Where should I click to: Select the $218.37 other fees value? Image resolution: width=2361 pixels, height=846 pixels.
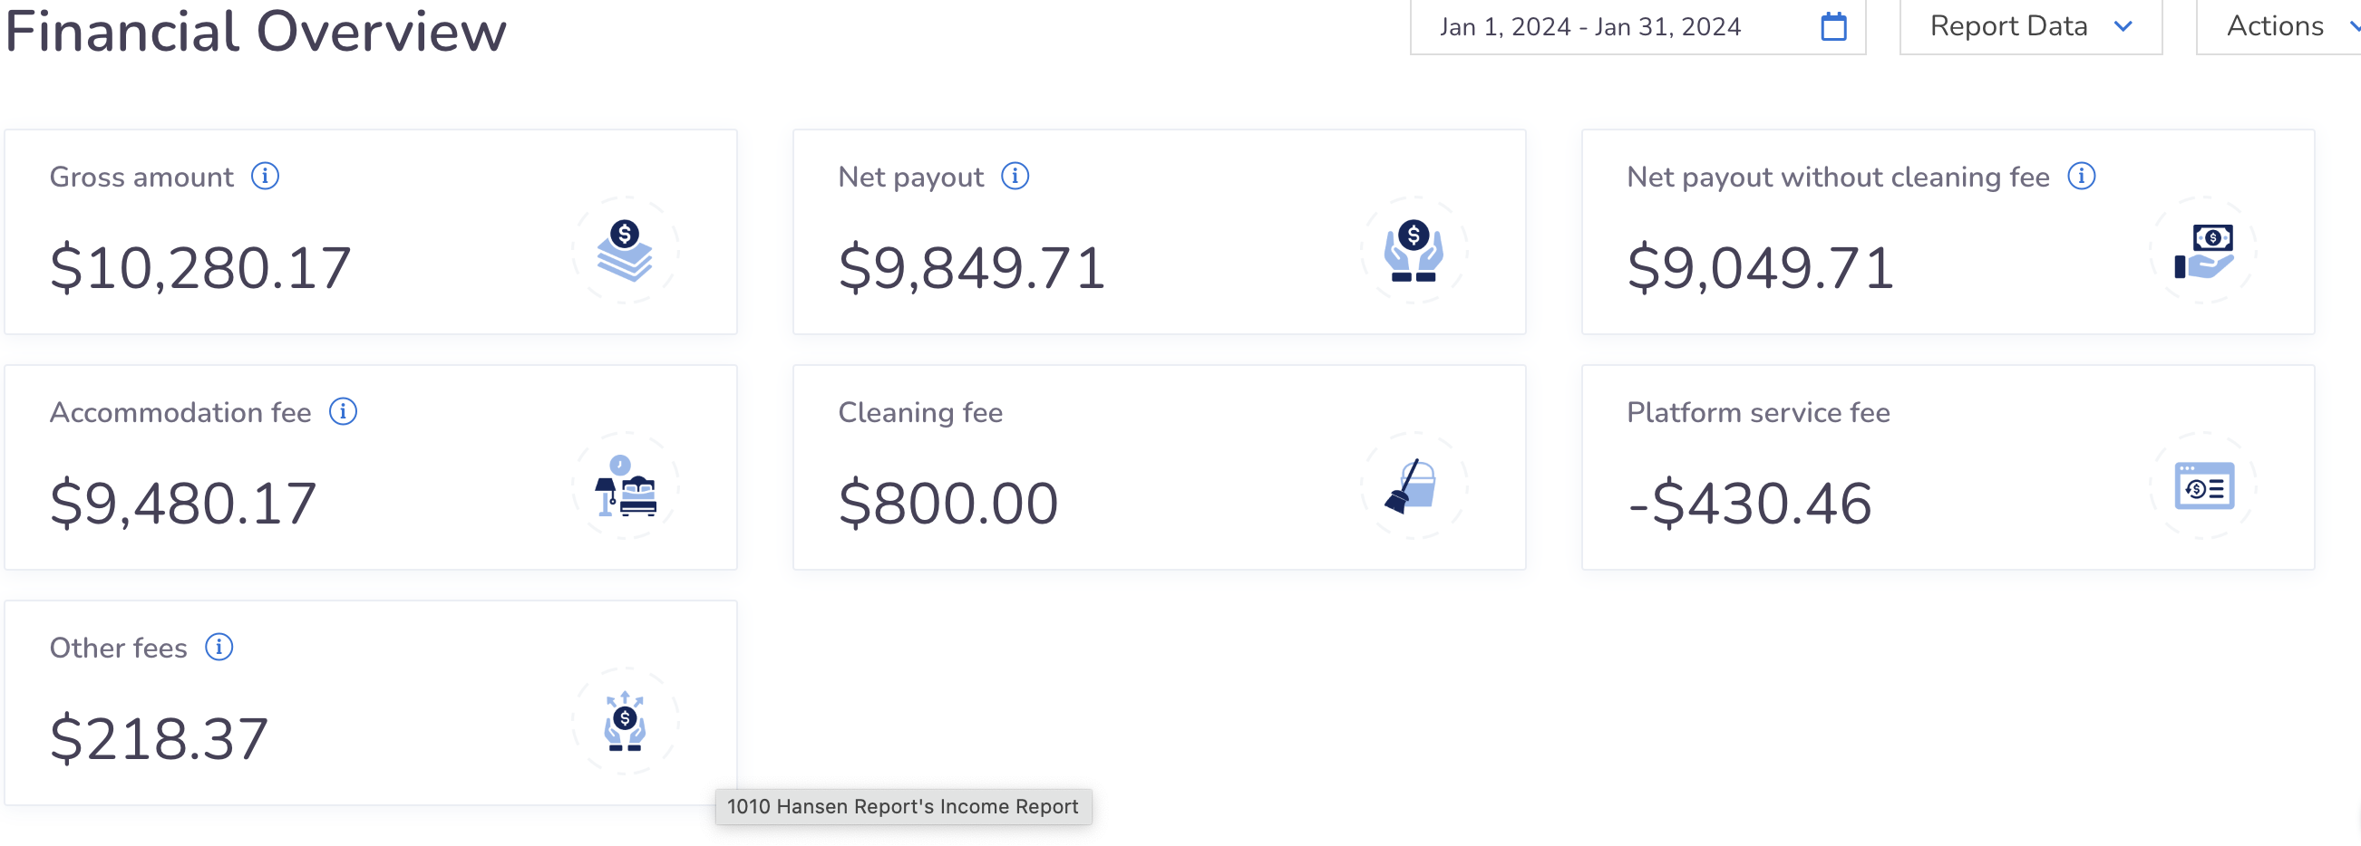pyautogui.click(x=159, y=739)
